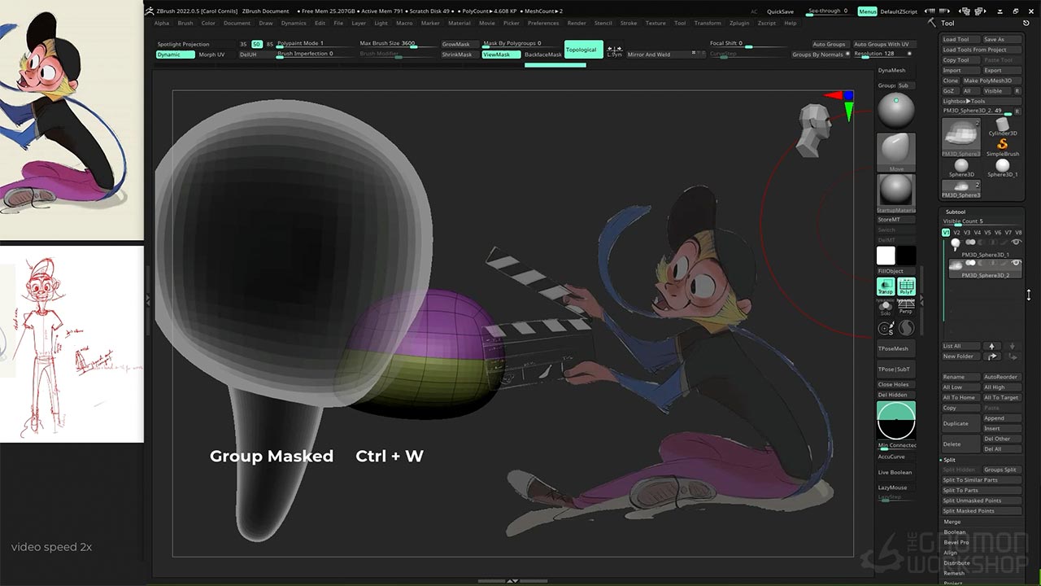
Task: Open the Move brush selector
Action: point(896,151)
